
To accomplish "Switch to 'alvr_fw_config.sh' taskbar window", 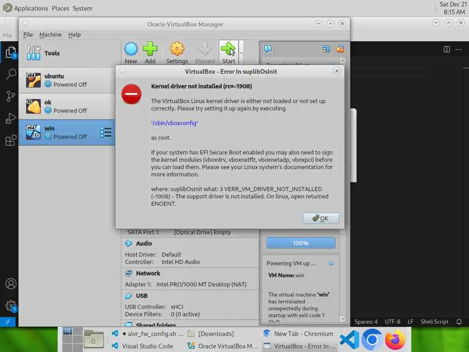I will point(147,334).
